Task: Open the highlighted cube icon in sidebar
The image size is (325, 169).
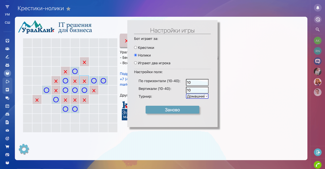Action: tap(7, 73)
